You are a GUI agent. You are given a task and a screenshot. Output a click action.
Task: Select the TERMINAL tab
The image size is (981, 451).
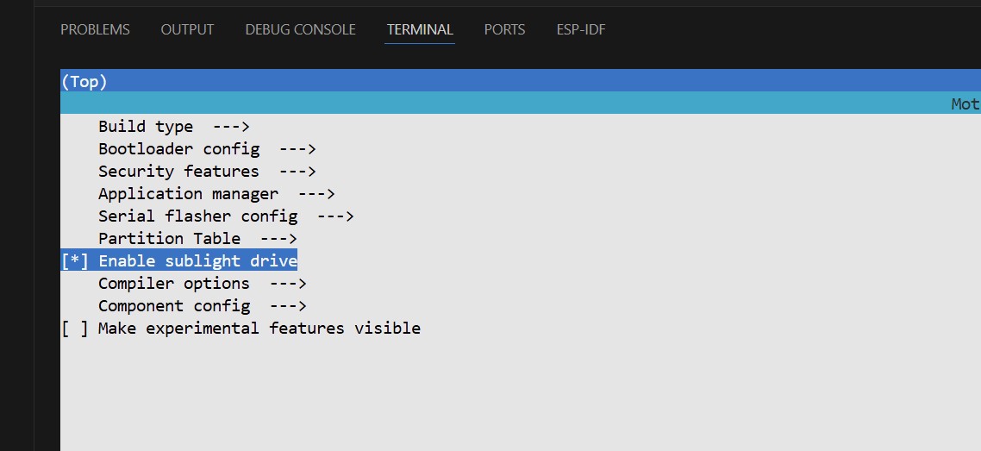(x=420, y=29)
